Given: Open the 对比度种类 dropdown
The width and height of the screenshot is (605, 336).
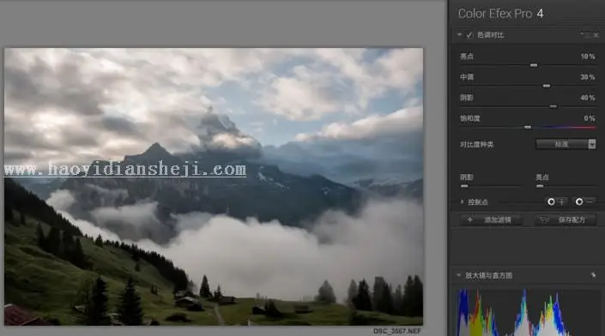Looking at the screenshot, I should coord(566,144).
